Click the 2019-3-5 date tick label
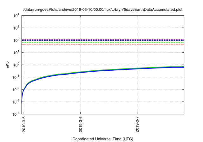 [x=24, y=124]
